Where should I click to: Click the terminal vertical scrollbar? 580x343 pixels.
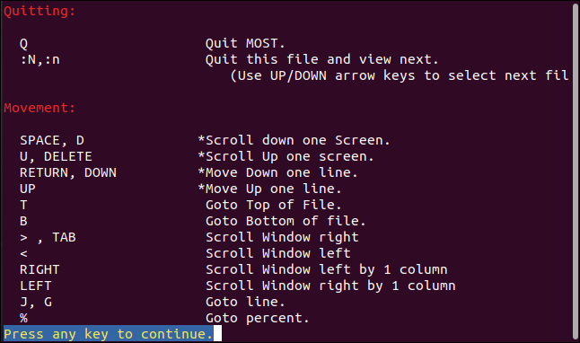click(576, 171)
